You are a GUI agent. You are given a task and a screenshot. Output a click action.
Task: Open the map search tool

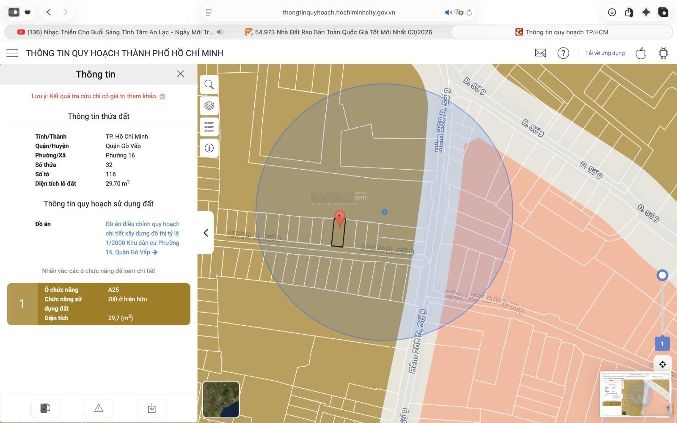click(x=209, y=85)
